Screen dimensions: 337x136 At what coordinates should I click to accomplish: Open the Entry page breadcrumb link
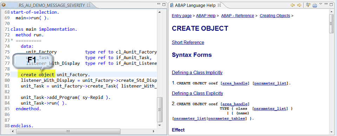coord(181,16)
